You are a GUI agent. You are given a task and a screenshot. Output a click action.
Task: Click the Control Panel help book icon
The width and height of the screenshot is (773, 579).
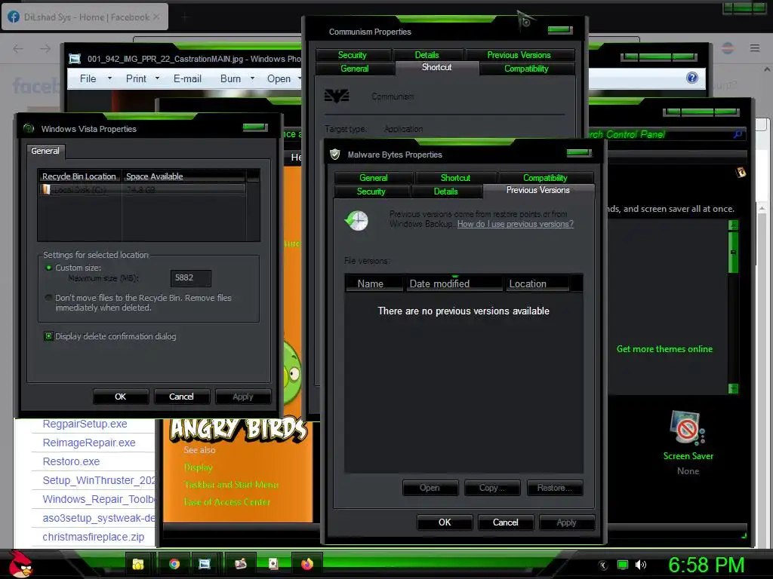[x=741, y=173]
